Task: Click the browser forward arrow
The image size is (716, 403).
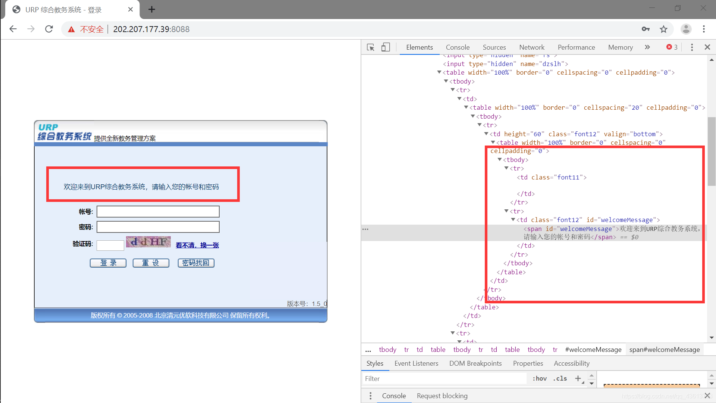Action: click(31, 29)
